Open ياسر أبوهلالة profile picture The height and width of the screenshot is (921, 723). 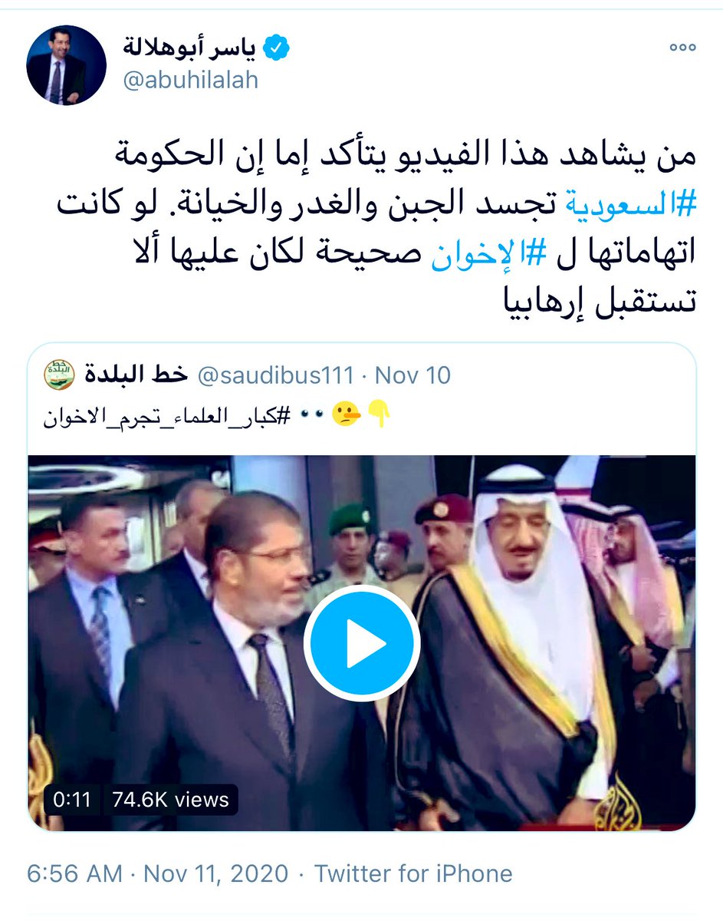click(x=66, y=64)
